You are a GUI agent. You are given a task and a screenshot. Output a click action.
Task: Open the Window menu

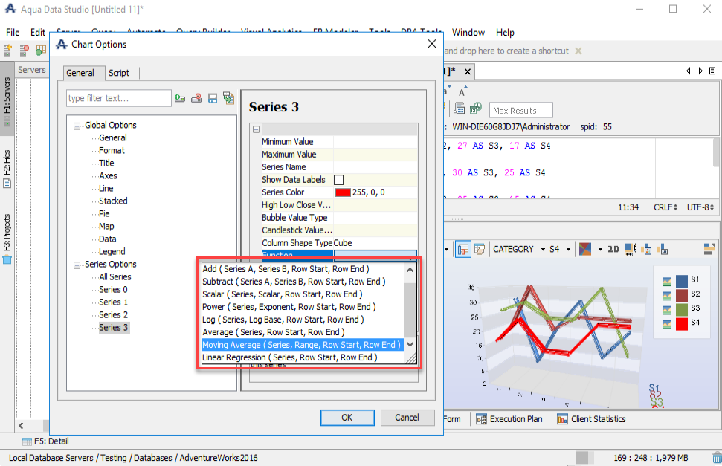[468, 32]
